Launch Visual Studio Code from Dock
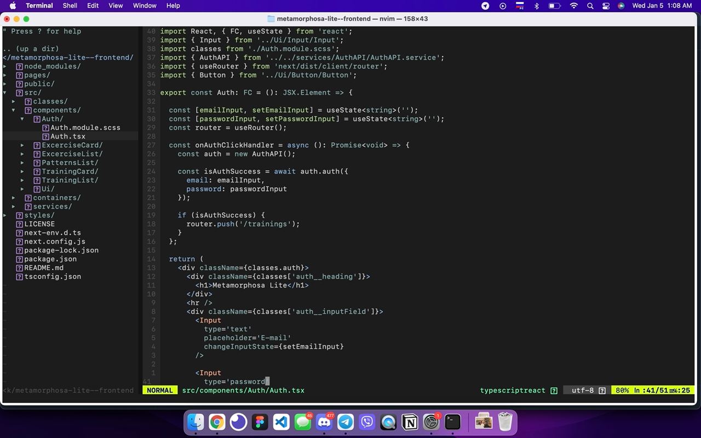 pyautogui.click(x=281, y=422)
